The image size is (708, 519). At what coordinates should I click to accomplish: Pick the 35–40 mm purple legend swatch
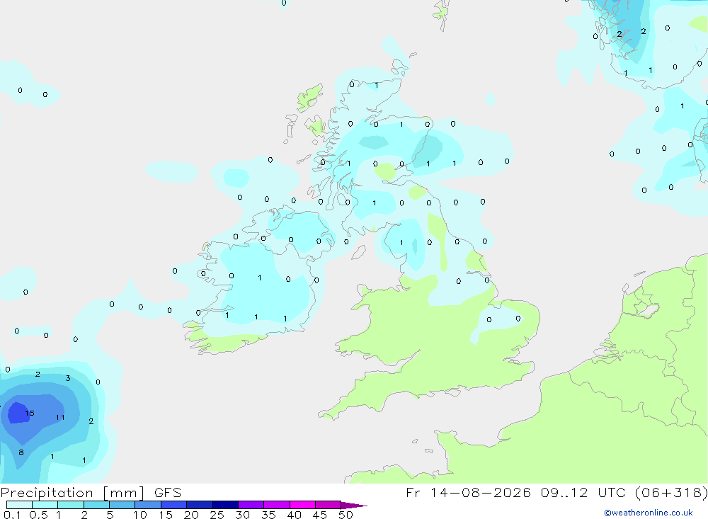click(277, 505)
